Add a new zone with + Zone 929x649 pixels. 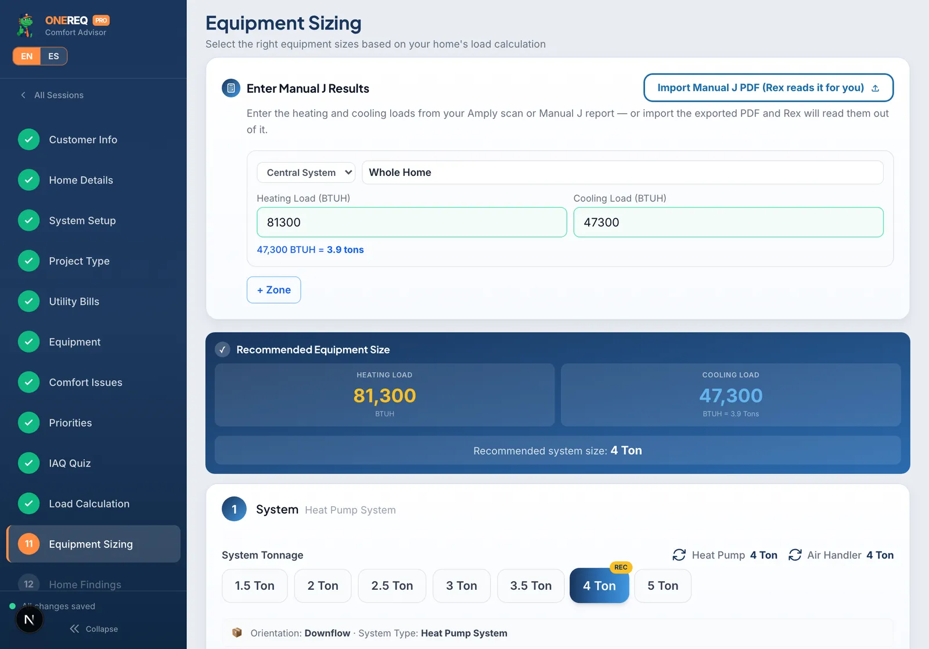[274, 290]
